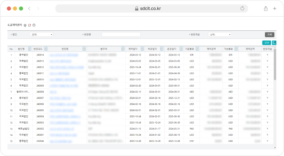Click the vertical scrollbar of the table
The width and height of the screenshot is (284, 156).
coord(275,64)
